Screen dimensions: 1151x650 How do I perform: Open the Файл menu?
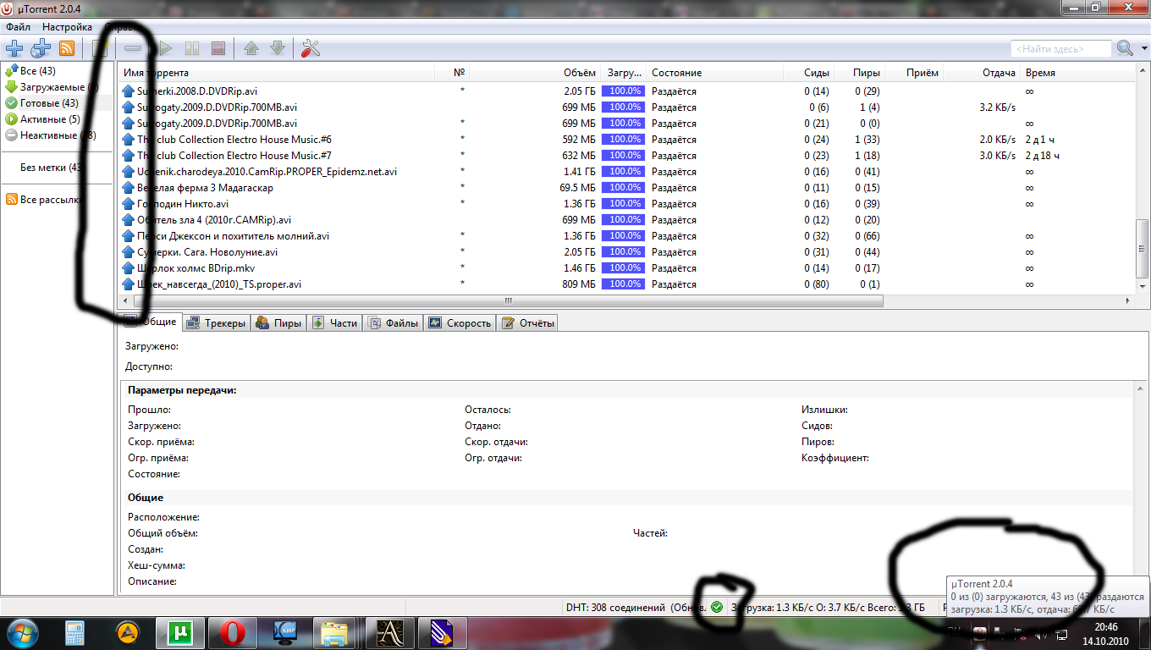click(18, 27)
